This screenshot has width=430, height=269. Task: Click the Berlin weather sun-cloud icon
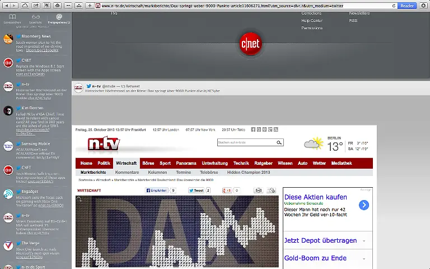(314, 143)
